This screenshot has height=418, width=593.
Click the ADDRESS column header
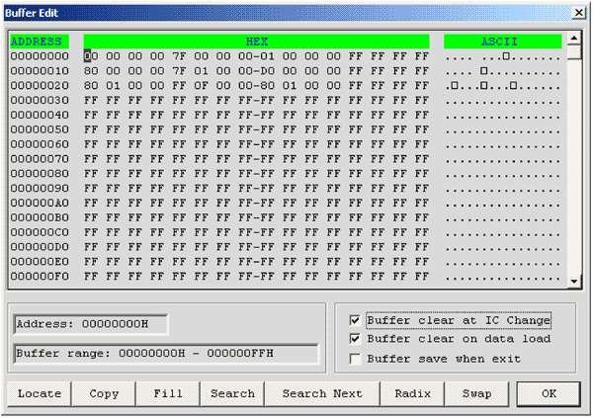[37, 42]
